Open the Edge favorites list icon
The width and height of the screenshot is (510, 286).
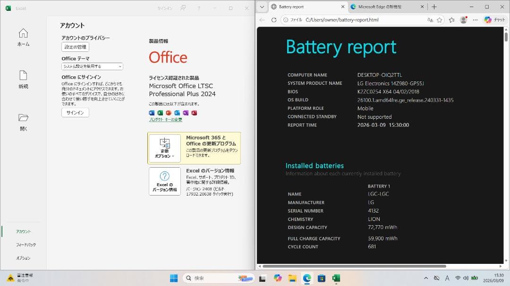(452, 20)
